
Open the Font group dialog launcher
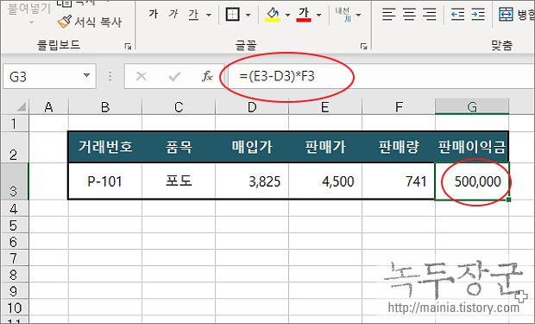364,46
